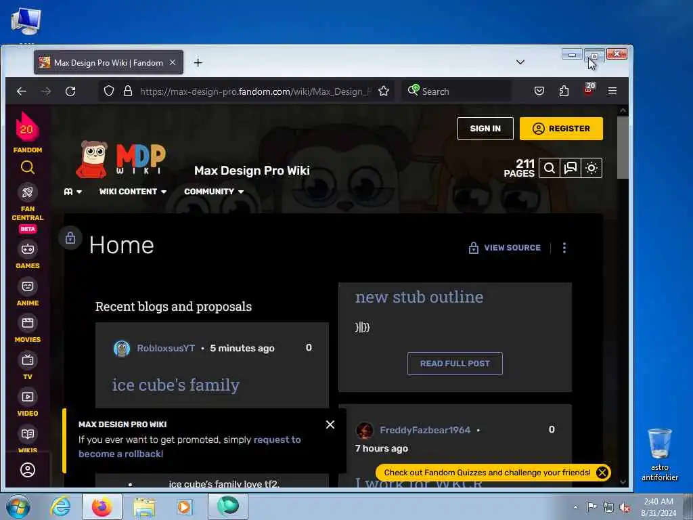
Task: Open RobloxsusYT user profile link
Action: (166, 348)
